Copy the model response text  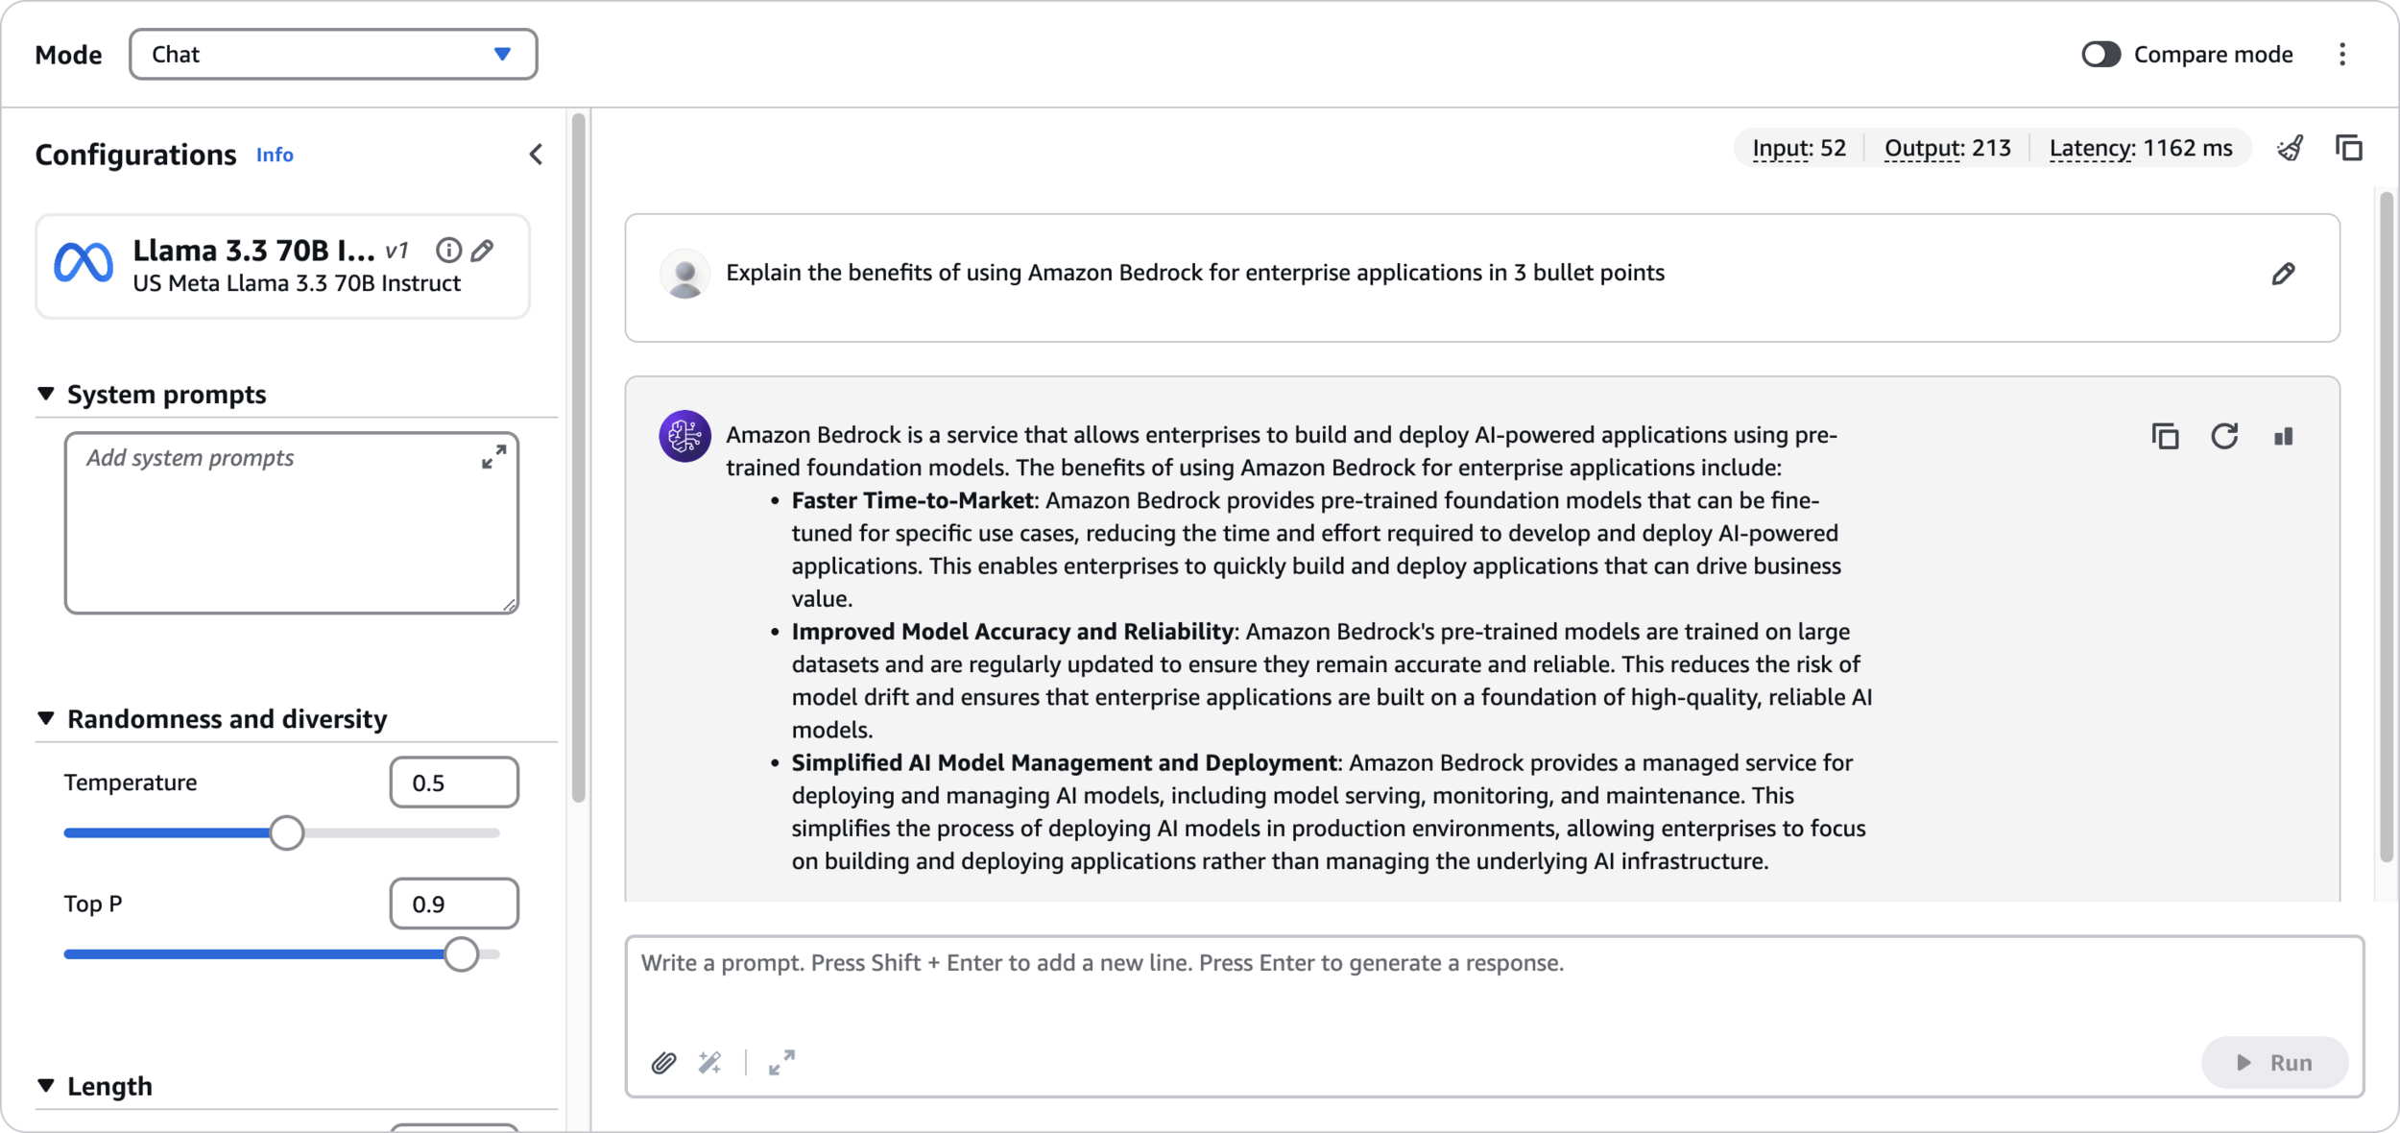2165,437
